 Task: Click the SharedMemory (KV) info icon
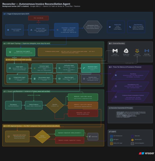click(116, 86)
